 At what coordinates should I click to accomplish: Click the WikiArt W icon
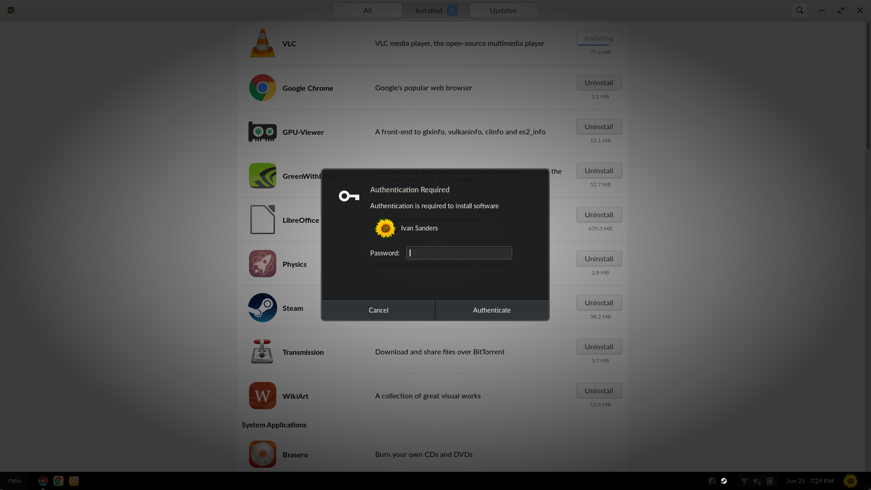[262, 396]
